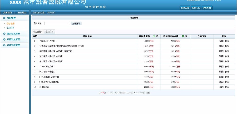
Task: Go to page 2 in pagination
Action: (136, 93)
